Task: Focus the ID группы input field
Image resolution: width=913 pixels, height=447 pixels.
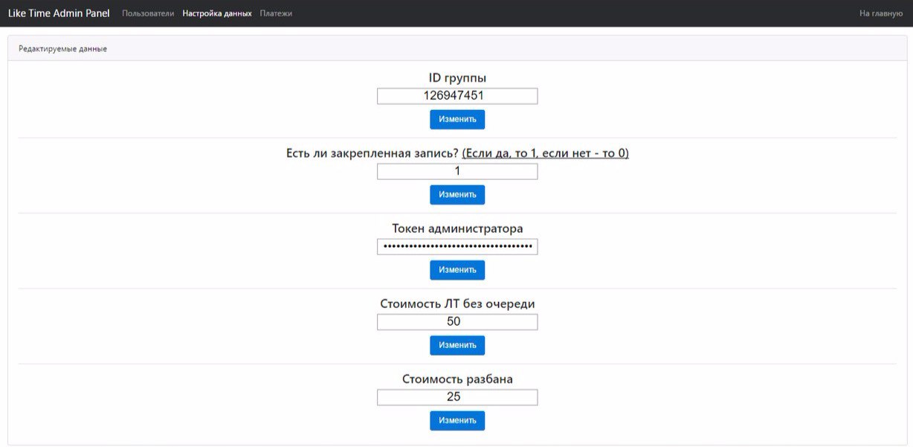Action: point(456,96)
